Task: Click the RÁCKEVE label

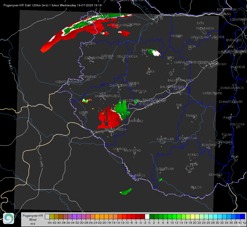Action: [238, 67]
